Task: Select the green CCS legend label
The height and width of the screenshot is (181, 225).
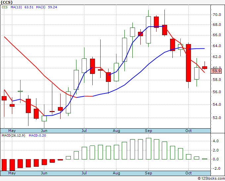Action: [x=5, y=7]
